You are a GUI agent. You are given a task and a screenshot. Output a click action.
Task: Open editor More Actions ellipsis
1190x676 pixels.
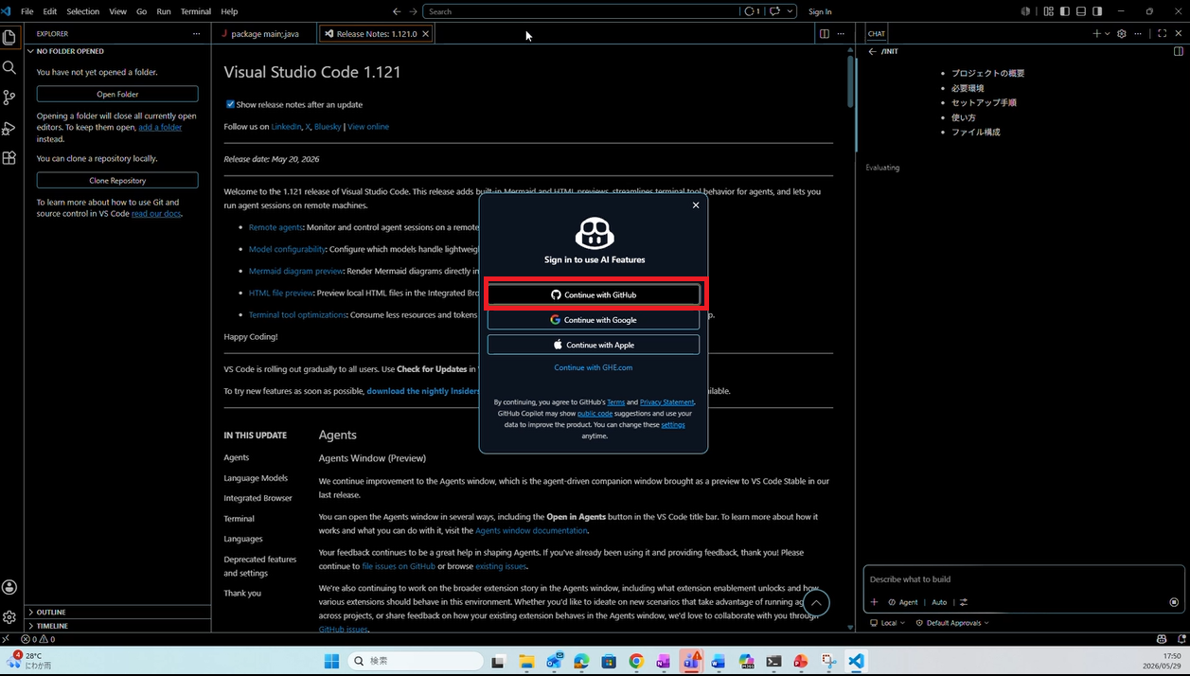[x=841, y=33]
